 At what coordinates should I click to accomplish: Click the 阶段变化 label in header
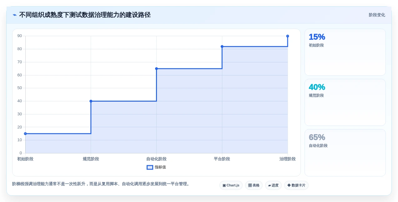[x=377, y=15]
